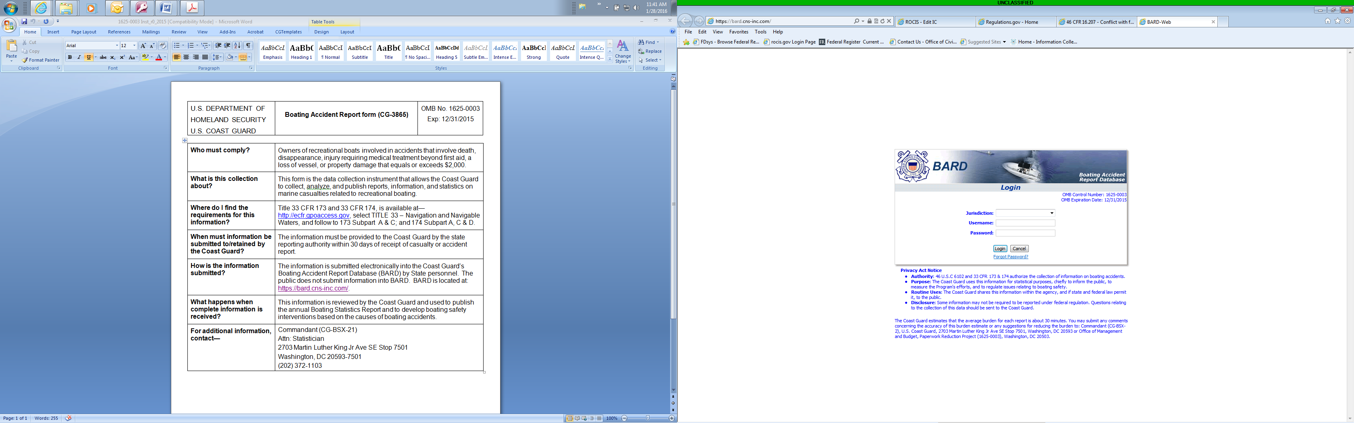Screen dimensions: 1354x423
Task: Apply subscript formatting
Action: pos(112,57)
